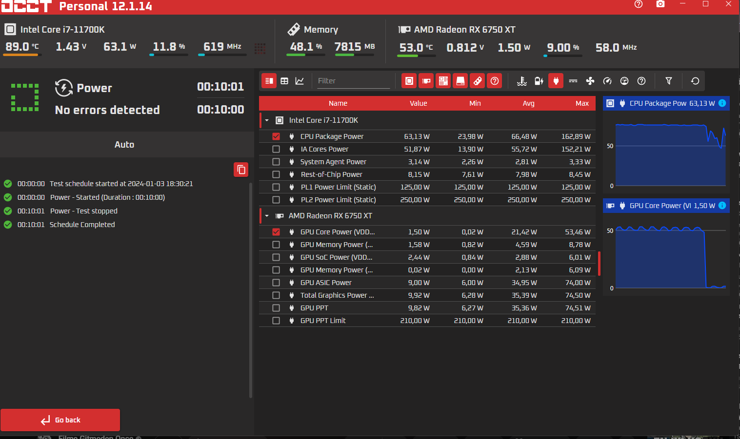Click into the Filter text field
The height and width of the screenshot is (439, 740).
point(353,81)
